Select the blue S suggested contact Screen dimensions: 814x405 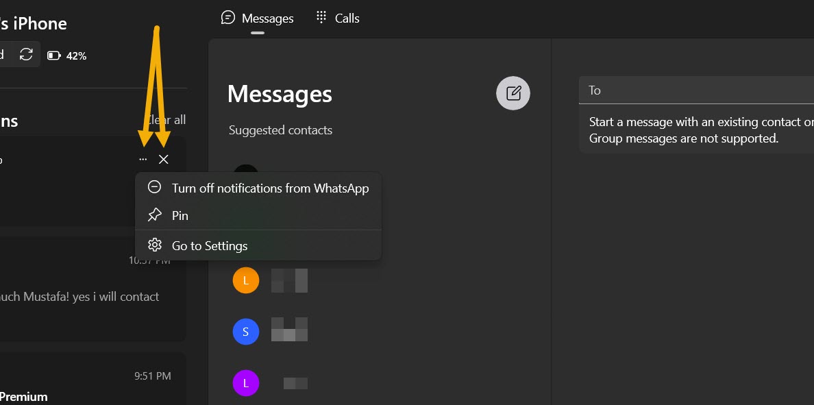click(x=246, y=332)
